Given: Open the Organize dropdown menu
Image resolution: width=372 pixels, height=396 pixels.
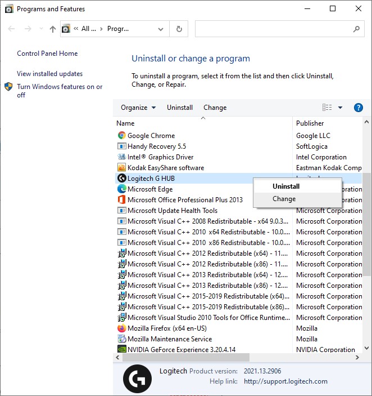Looking at the screenshot, I should coord(138,108).
